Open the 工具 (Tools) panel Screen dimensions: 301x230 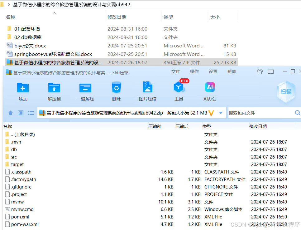coord(179,91)
